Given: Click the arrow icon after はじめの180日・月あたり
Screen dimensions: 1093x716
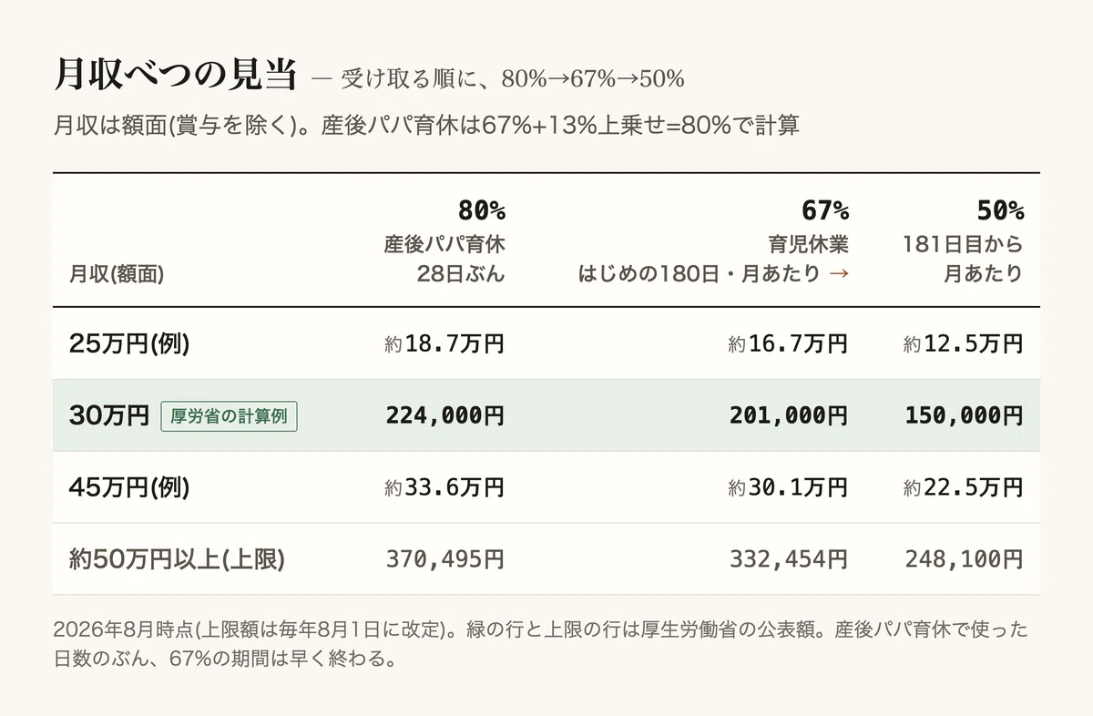Looking at the screenshot, I should pos(839,274).
